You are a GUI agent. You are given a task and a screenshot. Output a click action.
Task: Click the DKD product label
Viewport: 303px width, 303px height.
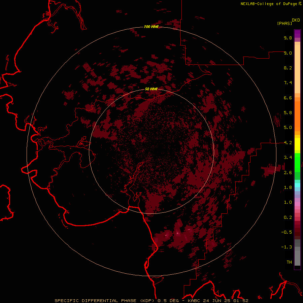tap(296, 20)
